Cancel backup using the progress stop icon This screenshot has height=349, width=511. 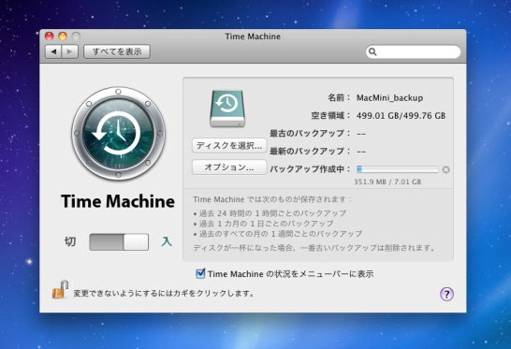click(445, 169)
